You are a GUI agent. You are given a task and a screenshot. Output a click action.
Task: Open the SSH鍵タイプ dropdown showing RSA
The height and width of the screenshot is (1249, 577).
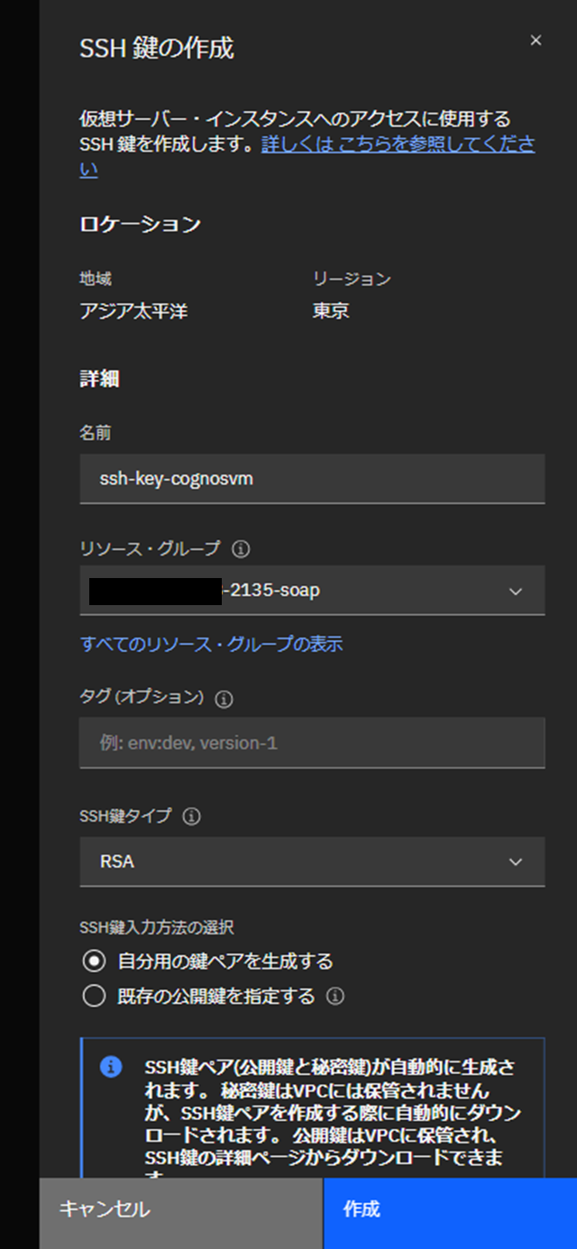(x=312, y=862)
